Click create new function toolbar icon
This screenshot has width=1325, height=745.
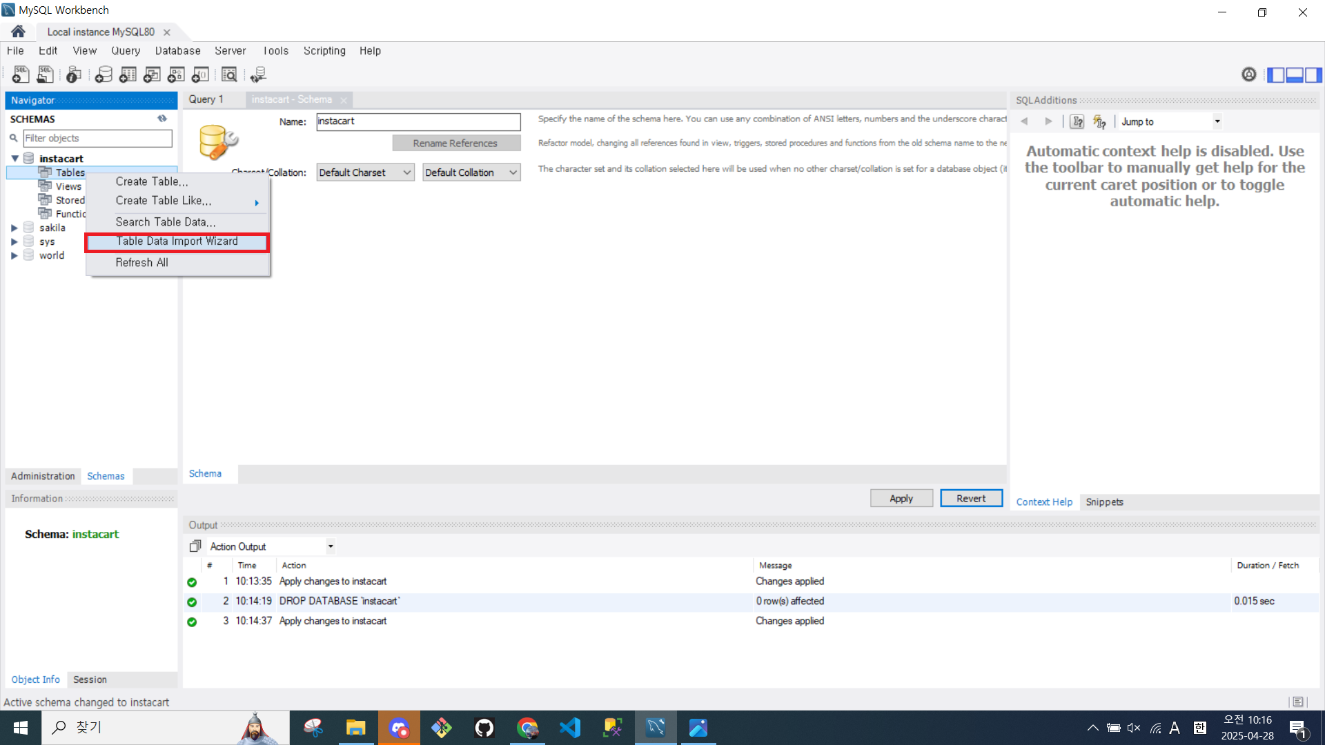[x=200, y=74]
